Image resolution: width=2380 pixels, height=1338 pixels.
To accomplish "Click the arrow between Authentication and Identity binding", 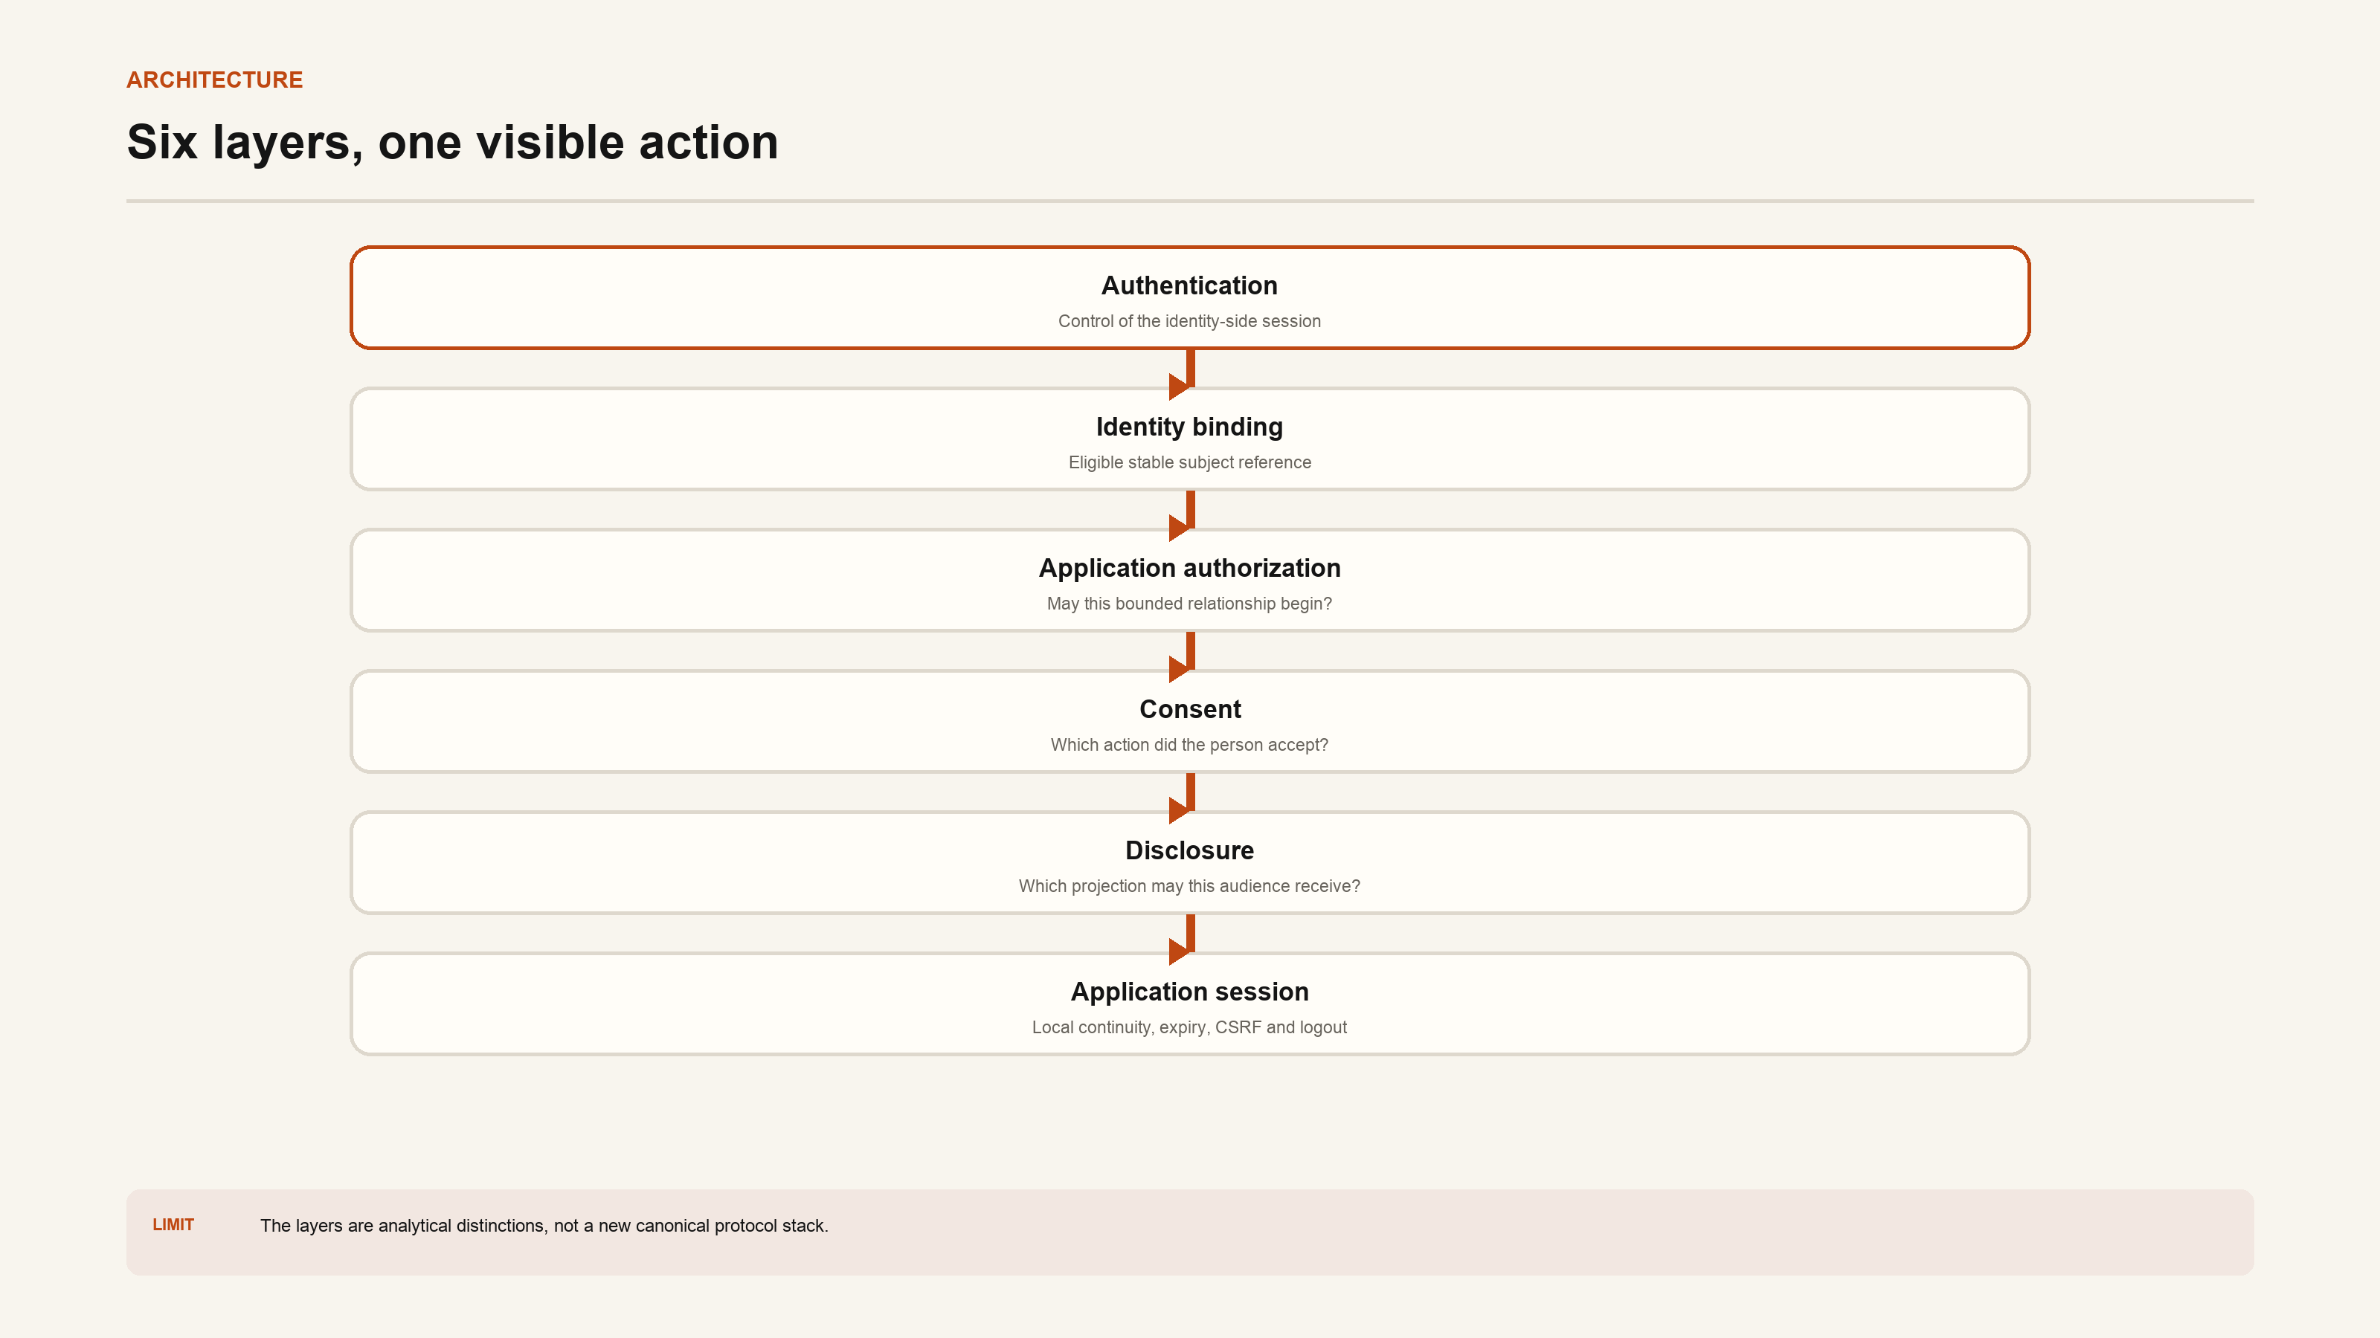I will point(1183,374).
